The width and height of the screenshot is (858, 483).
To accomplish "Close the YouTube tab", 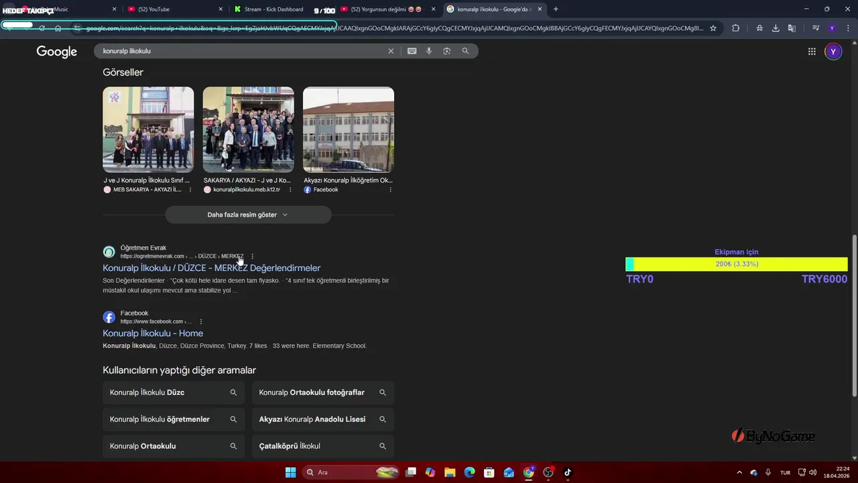I will pyautogui.click(x=221, y=9).
